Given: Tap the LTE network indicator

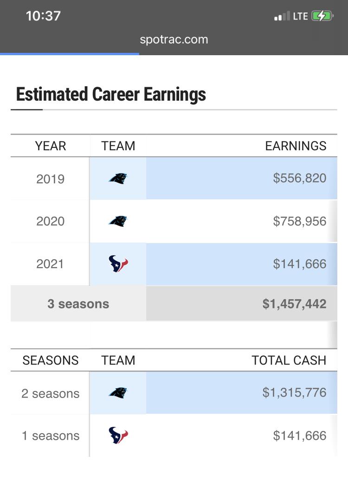Looking at the screenshot, I should click(300, 16).
